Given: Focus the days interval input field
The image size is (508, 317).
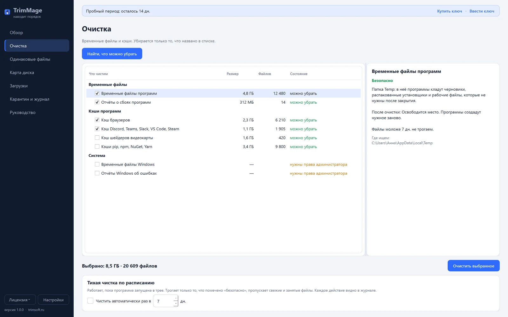Looking at the screenshot, I should click(x=163, y=301).
